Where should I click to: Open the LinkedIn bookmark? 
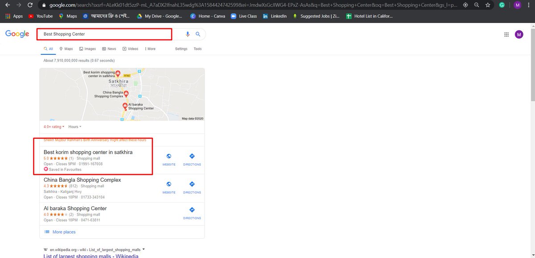pyautogui.click(x=275, y=16)
